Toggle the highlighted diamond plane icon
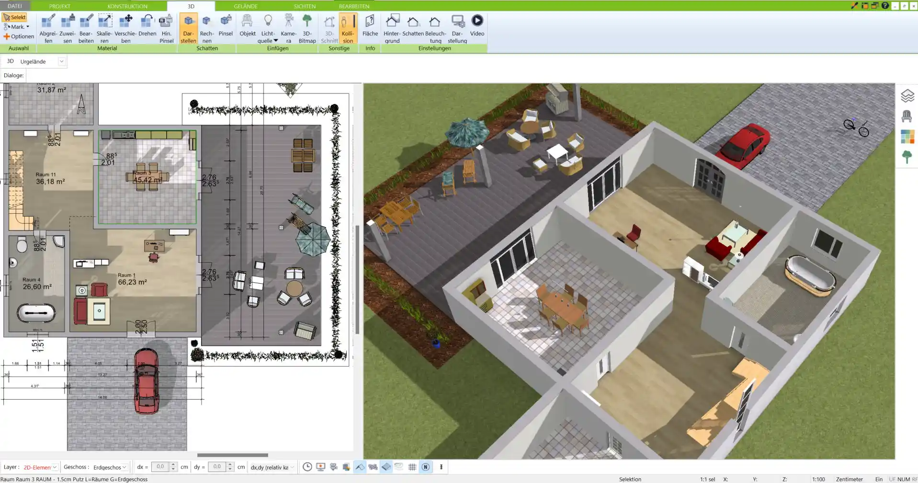The width and height of the screenshot is (918, 483). click(386, 467)
